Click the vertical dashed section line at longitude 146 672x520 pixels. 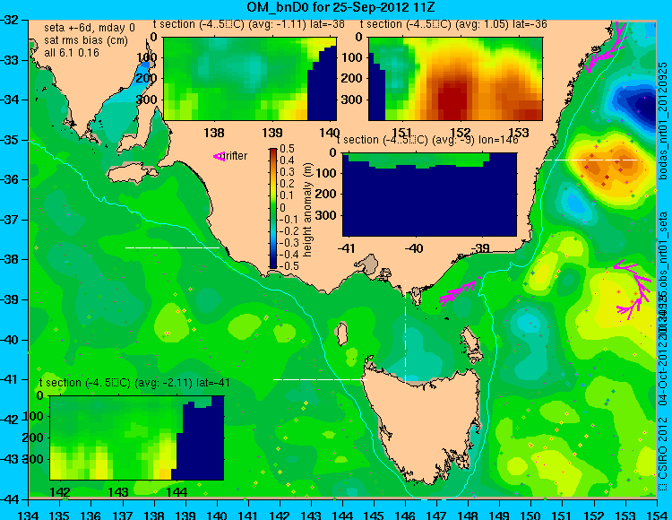coord(405,331)
